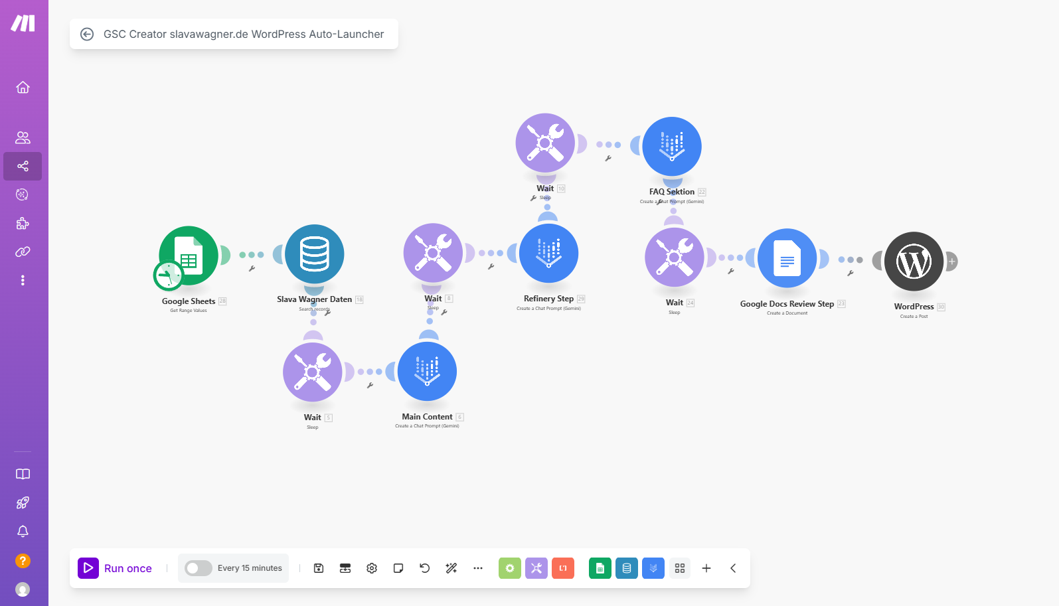The height and width of the screenshot is (606, 1059).
Task: Select the Wait module numbered 5
Action: click(313, 372)
